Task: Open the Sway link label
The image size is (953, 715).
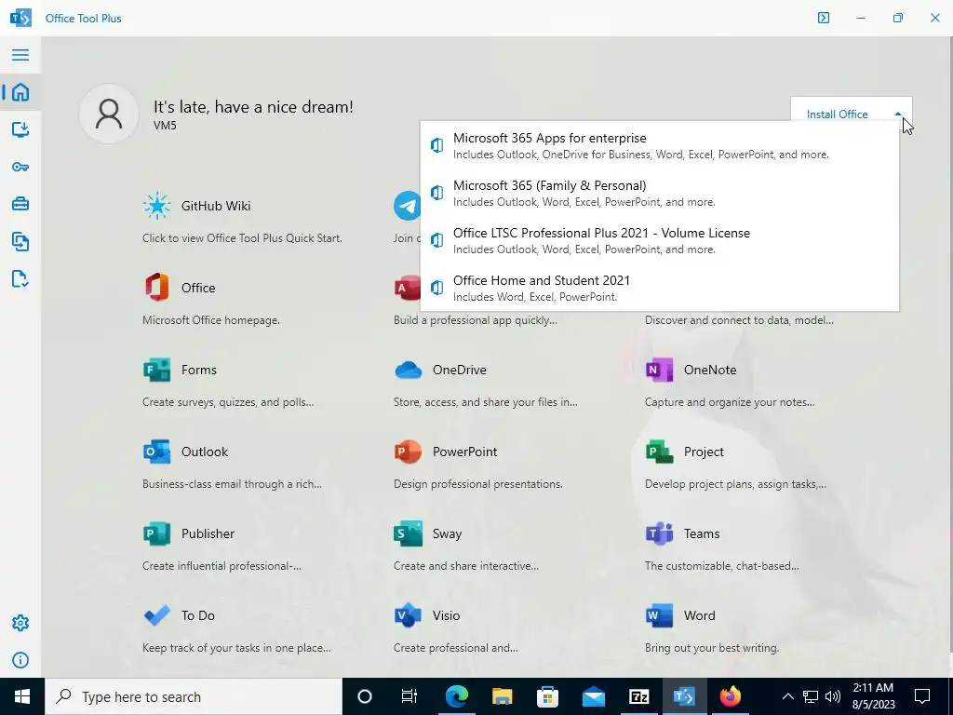Action: [x=447, y=533]
